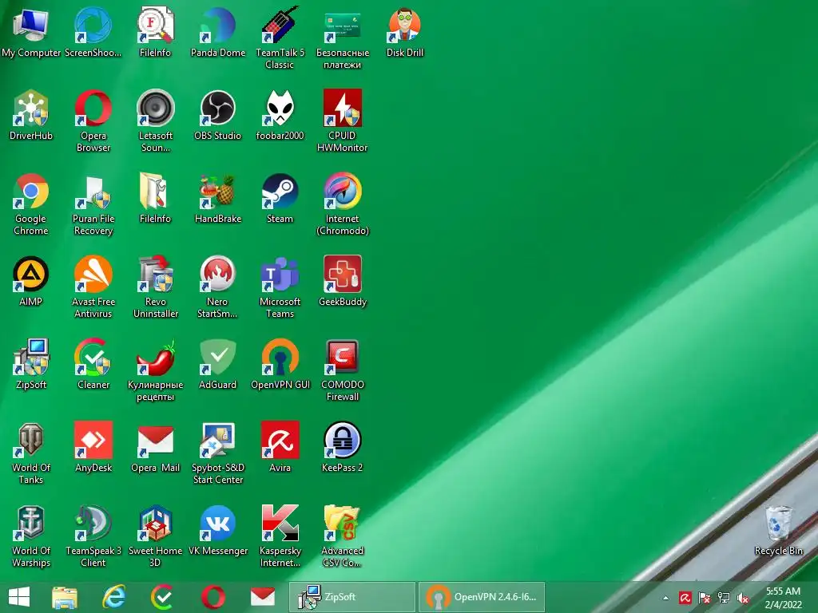The height and width of the screenshot is (613, 818).
Task: Open clock showing 5:55 AM
Action: (783, 597)
